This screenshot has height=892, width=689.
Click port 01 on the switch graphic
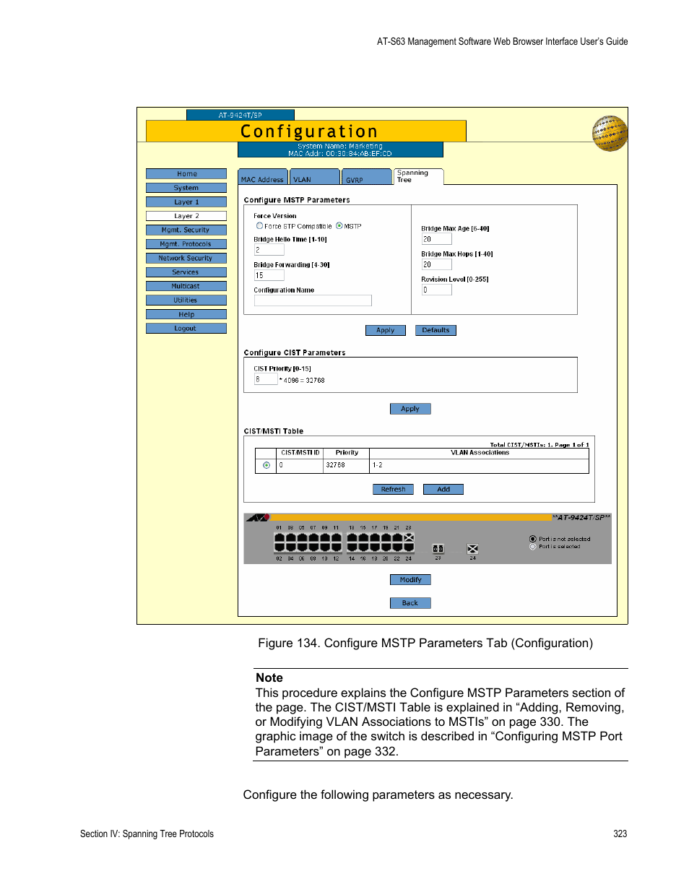tap(279, 537)
